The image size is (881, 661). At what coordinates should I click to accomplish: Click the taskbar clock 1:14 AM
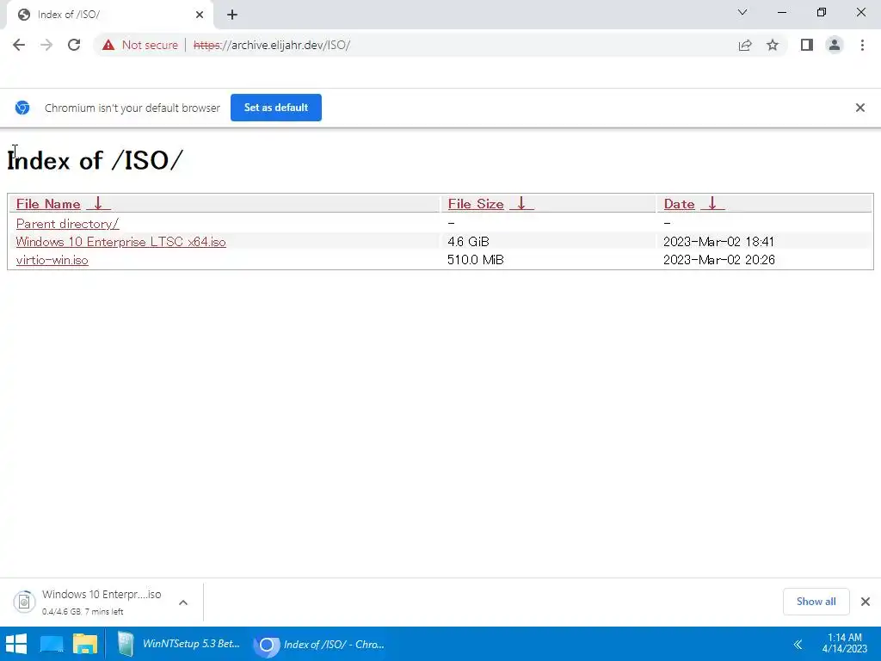tap(845, 643)
